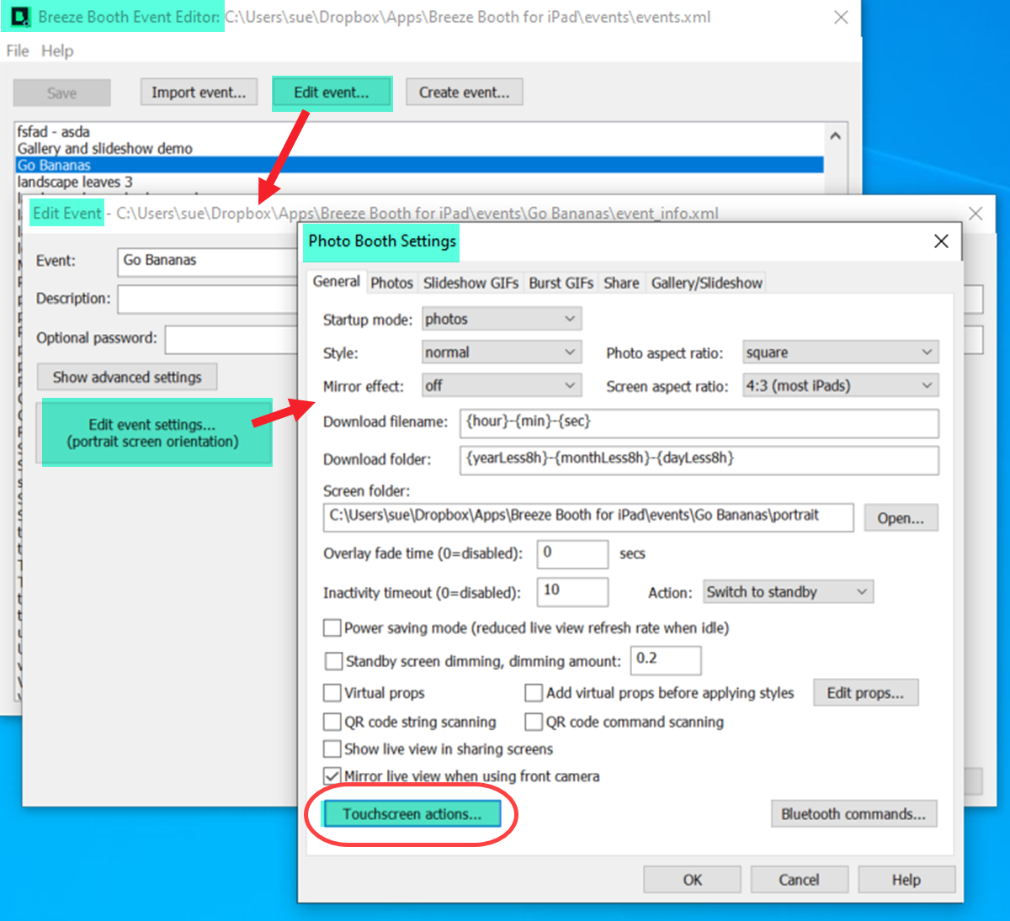Click Help button in Photo Booth Settings
The width and height of the screenshot is (1010, 921).
click(906, 880)
